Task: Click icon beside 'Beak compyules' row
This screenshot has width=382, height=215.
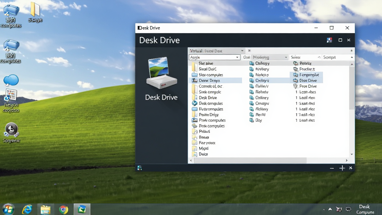Action: coord(194,126)
